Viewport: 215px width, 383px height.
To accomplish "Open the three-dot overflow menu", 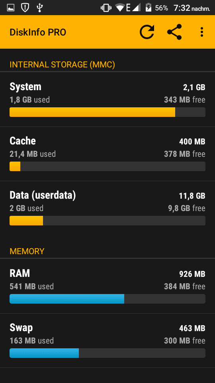I will pos(201,32).
